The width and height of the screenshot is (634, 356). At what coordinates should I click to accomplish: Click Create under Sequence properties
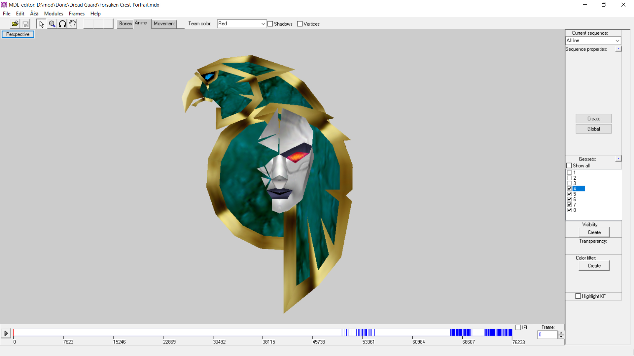594,119
